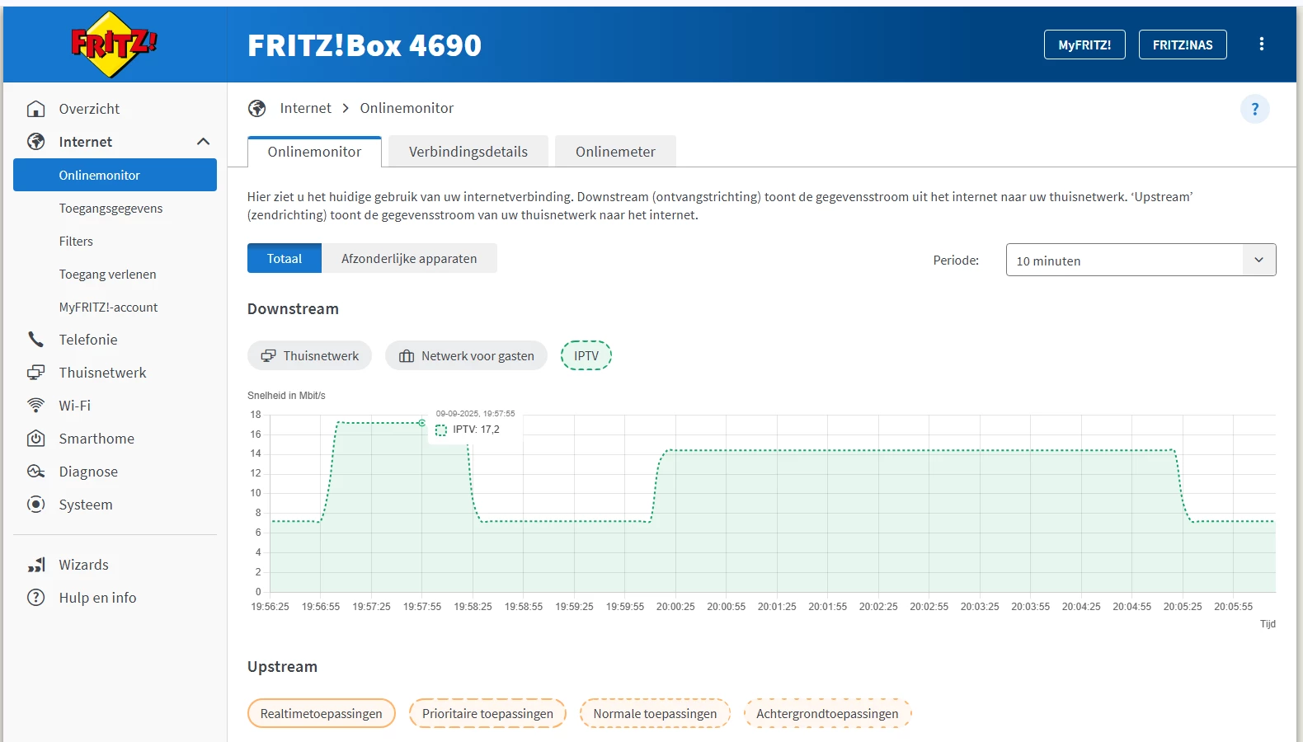Toggle Netwerk voor gasten series
This screenshot has height=742, width=1303.
[x=466, y=355]
